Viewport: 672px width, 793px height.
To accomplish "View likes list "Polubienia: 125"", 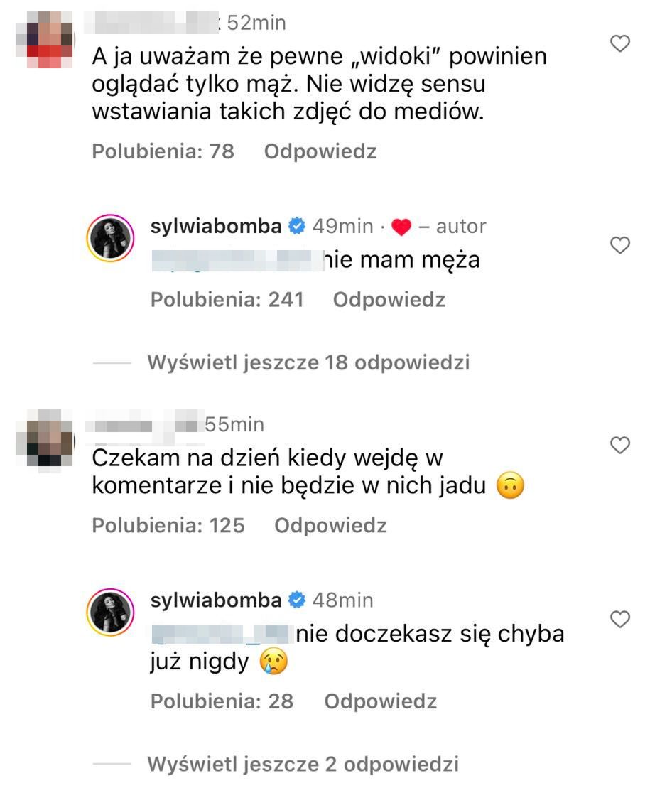I will pos(168,526).
